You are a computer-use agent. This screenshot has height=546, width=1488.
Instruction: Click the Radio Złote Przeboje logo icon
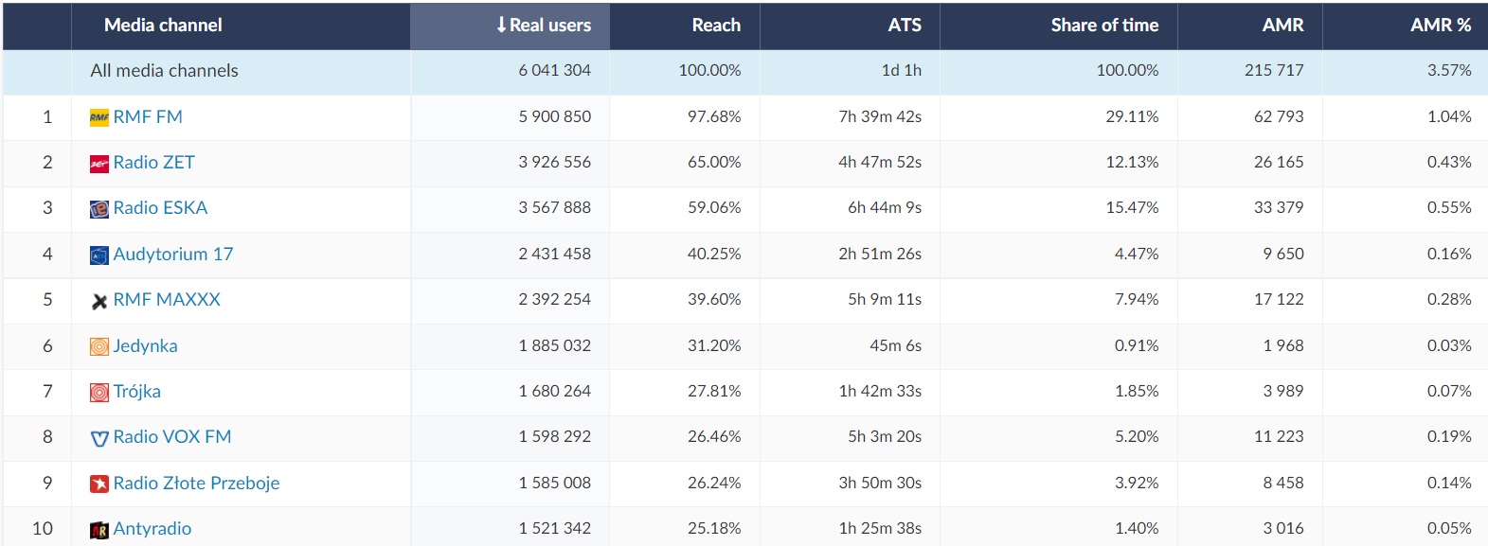click(x=99, y=484)
